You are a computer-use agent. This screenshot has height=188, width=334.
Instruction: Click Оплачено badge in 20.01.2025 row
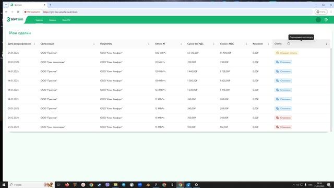[283, 62]
